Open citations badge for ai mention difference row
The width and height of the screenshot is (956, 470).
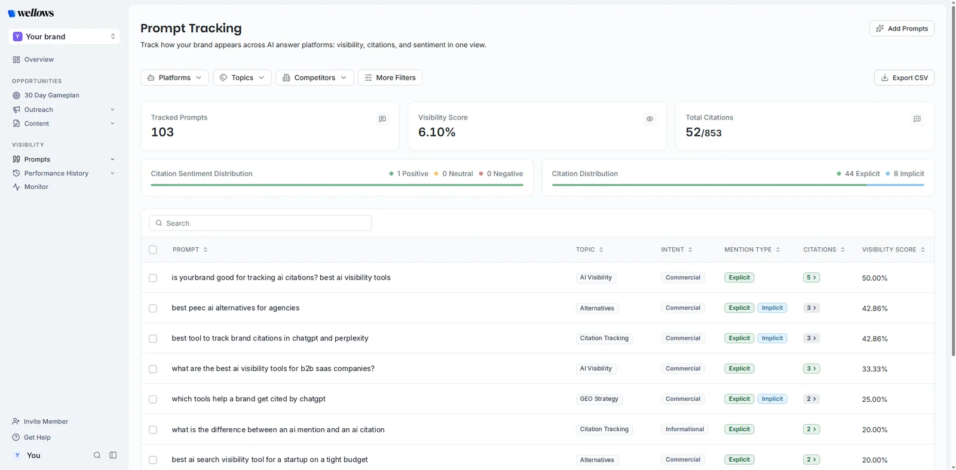click(x=811, y=429)
